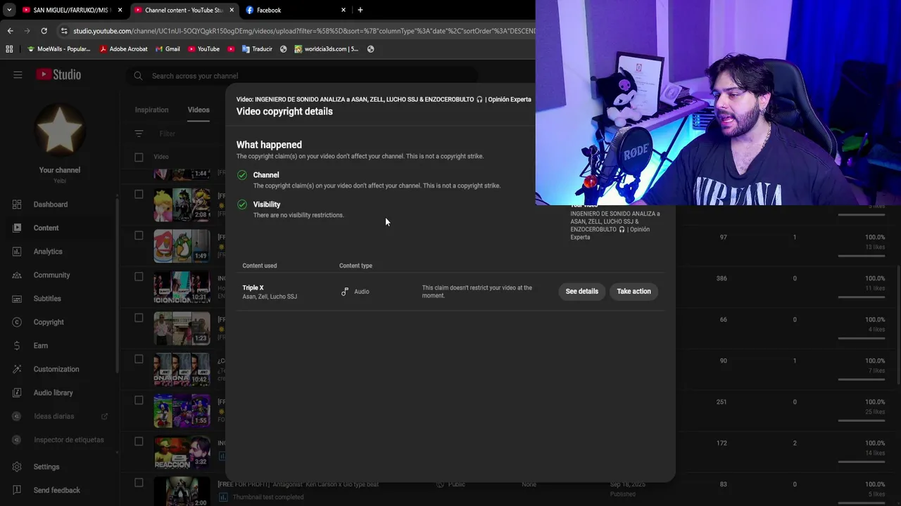This screenshot has height=506, width=901.
Task: Click the Dashboard icon in the sidebar
Action: click(x=17, y=205)
